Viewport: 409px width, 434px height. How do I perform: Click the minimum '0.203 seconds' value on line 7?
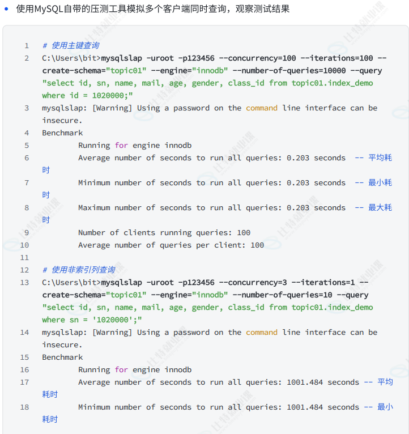pos(316,182)
